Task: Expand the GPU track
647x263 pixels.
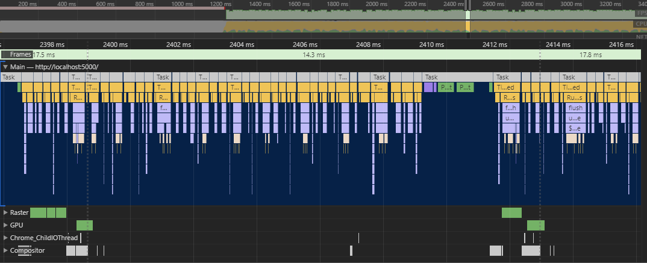Action: point(5,225)
